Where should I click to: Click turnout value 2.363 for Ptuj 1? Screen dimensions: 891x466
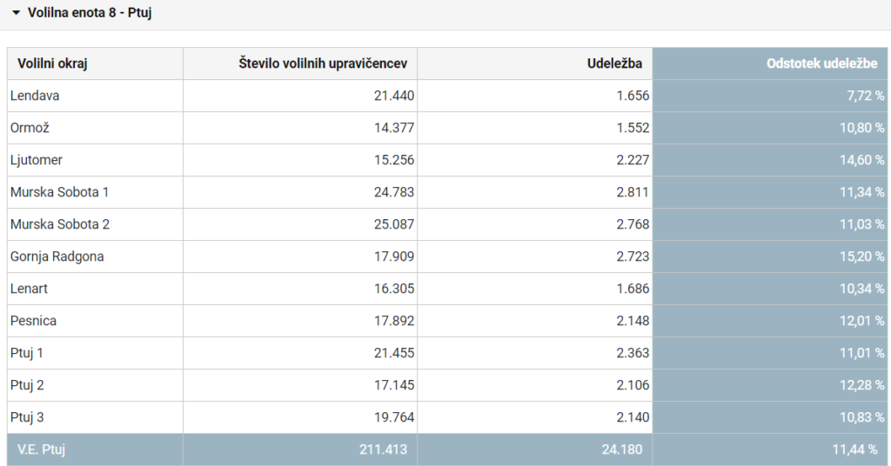pos(633,353)
